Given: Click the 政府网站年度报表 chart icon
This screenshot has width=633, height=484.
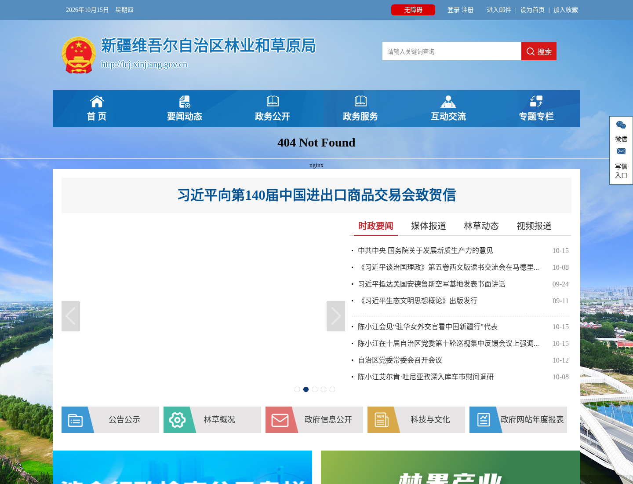Looking at the screenshot, I should pos(484,420).
